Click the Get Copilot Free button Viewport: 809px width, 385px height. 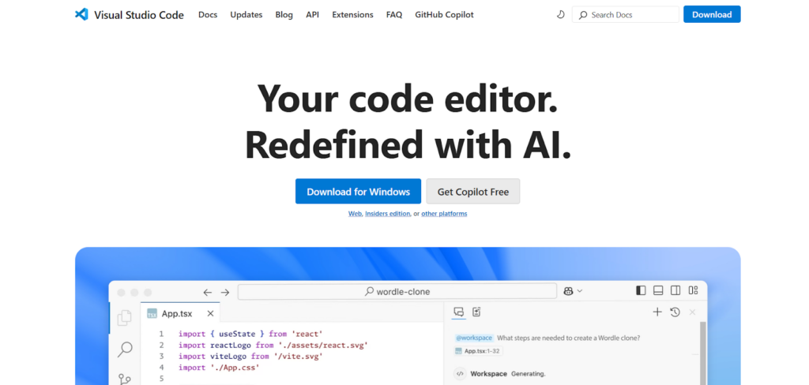(473, 191)
